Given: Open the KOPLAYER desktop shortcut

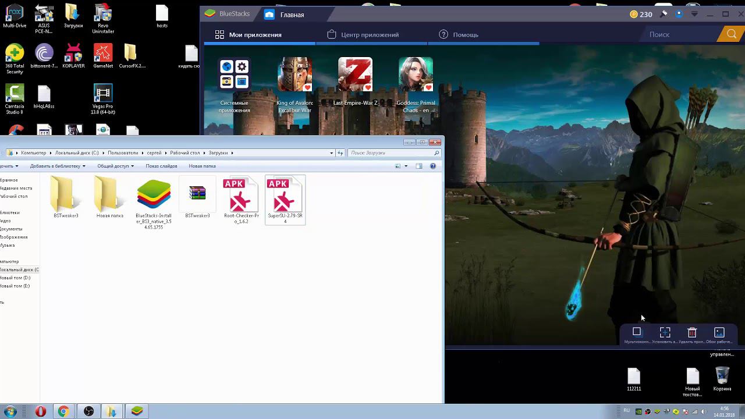Looking at the screenshot, I should (73, 56).
